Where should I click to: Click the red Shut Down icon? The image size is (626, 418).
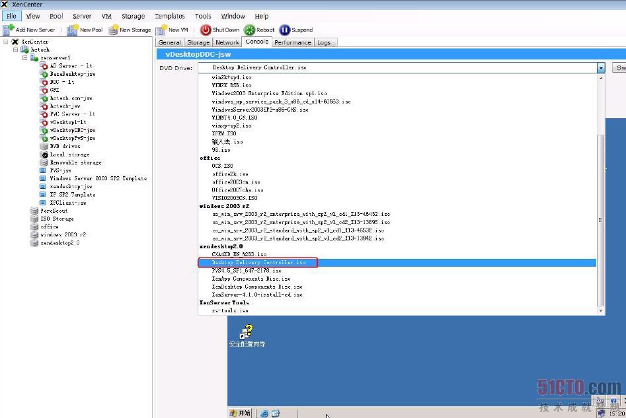(x=206, y=30)
